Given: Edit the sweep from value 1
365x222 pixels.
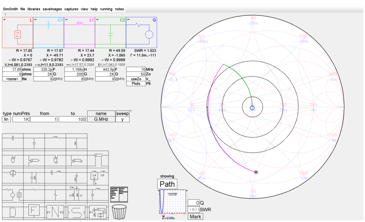Looking at the screenshot, I should click(x=44, y=119).
